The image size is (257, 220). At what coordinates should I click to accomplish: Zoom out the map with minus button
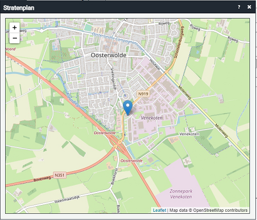(x=14, y=38)
